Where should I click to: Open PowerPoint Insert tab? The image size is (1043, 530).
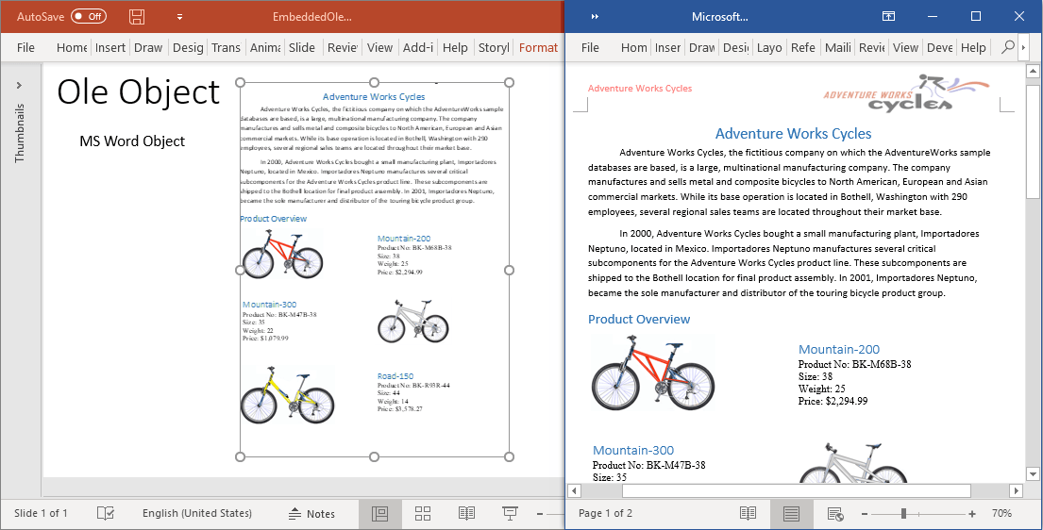(110, 47)
